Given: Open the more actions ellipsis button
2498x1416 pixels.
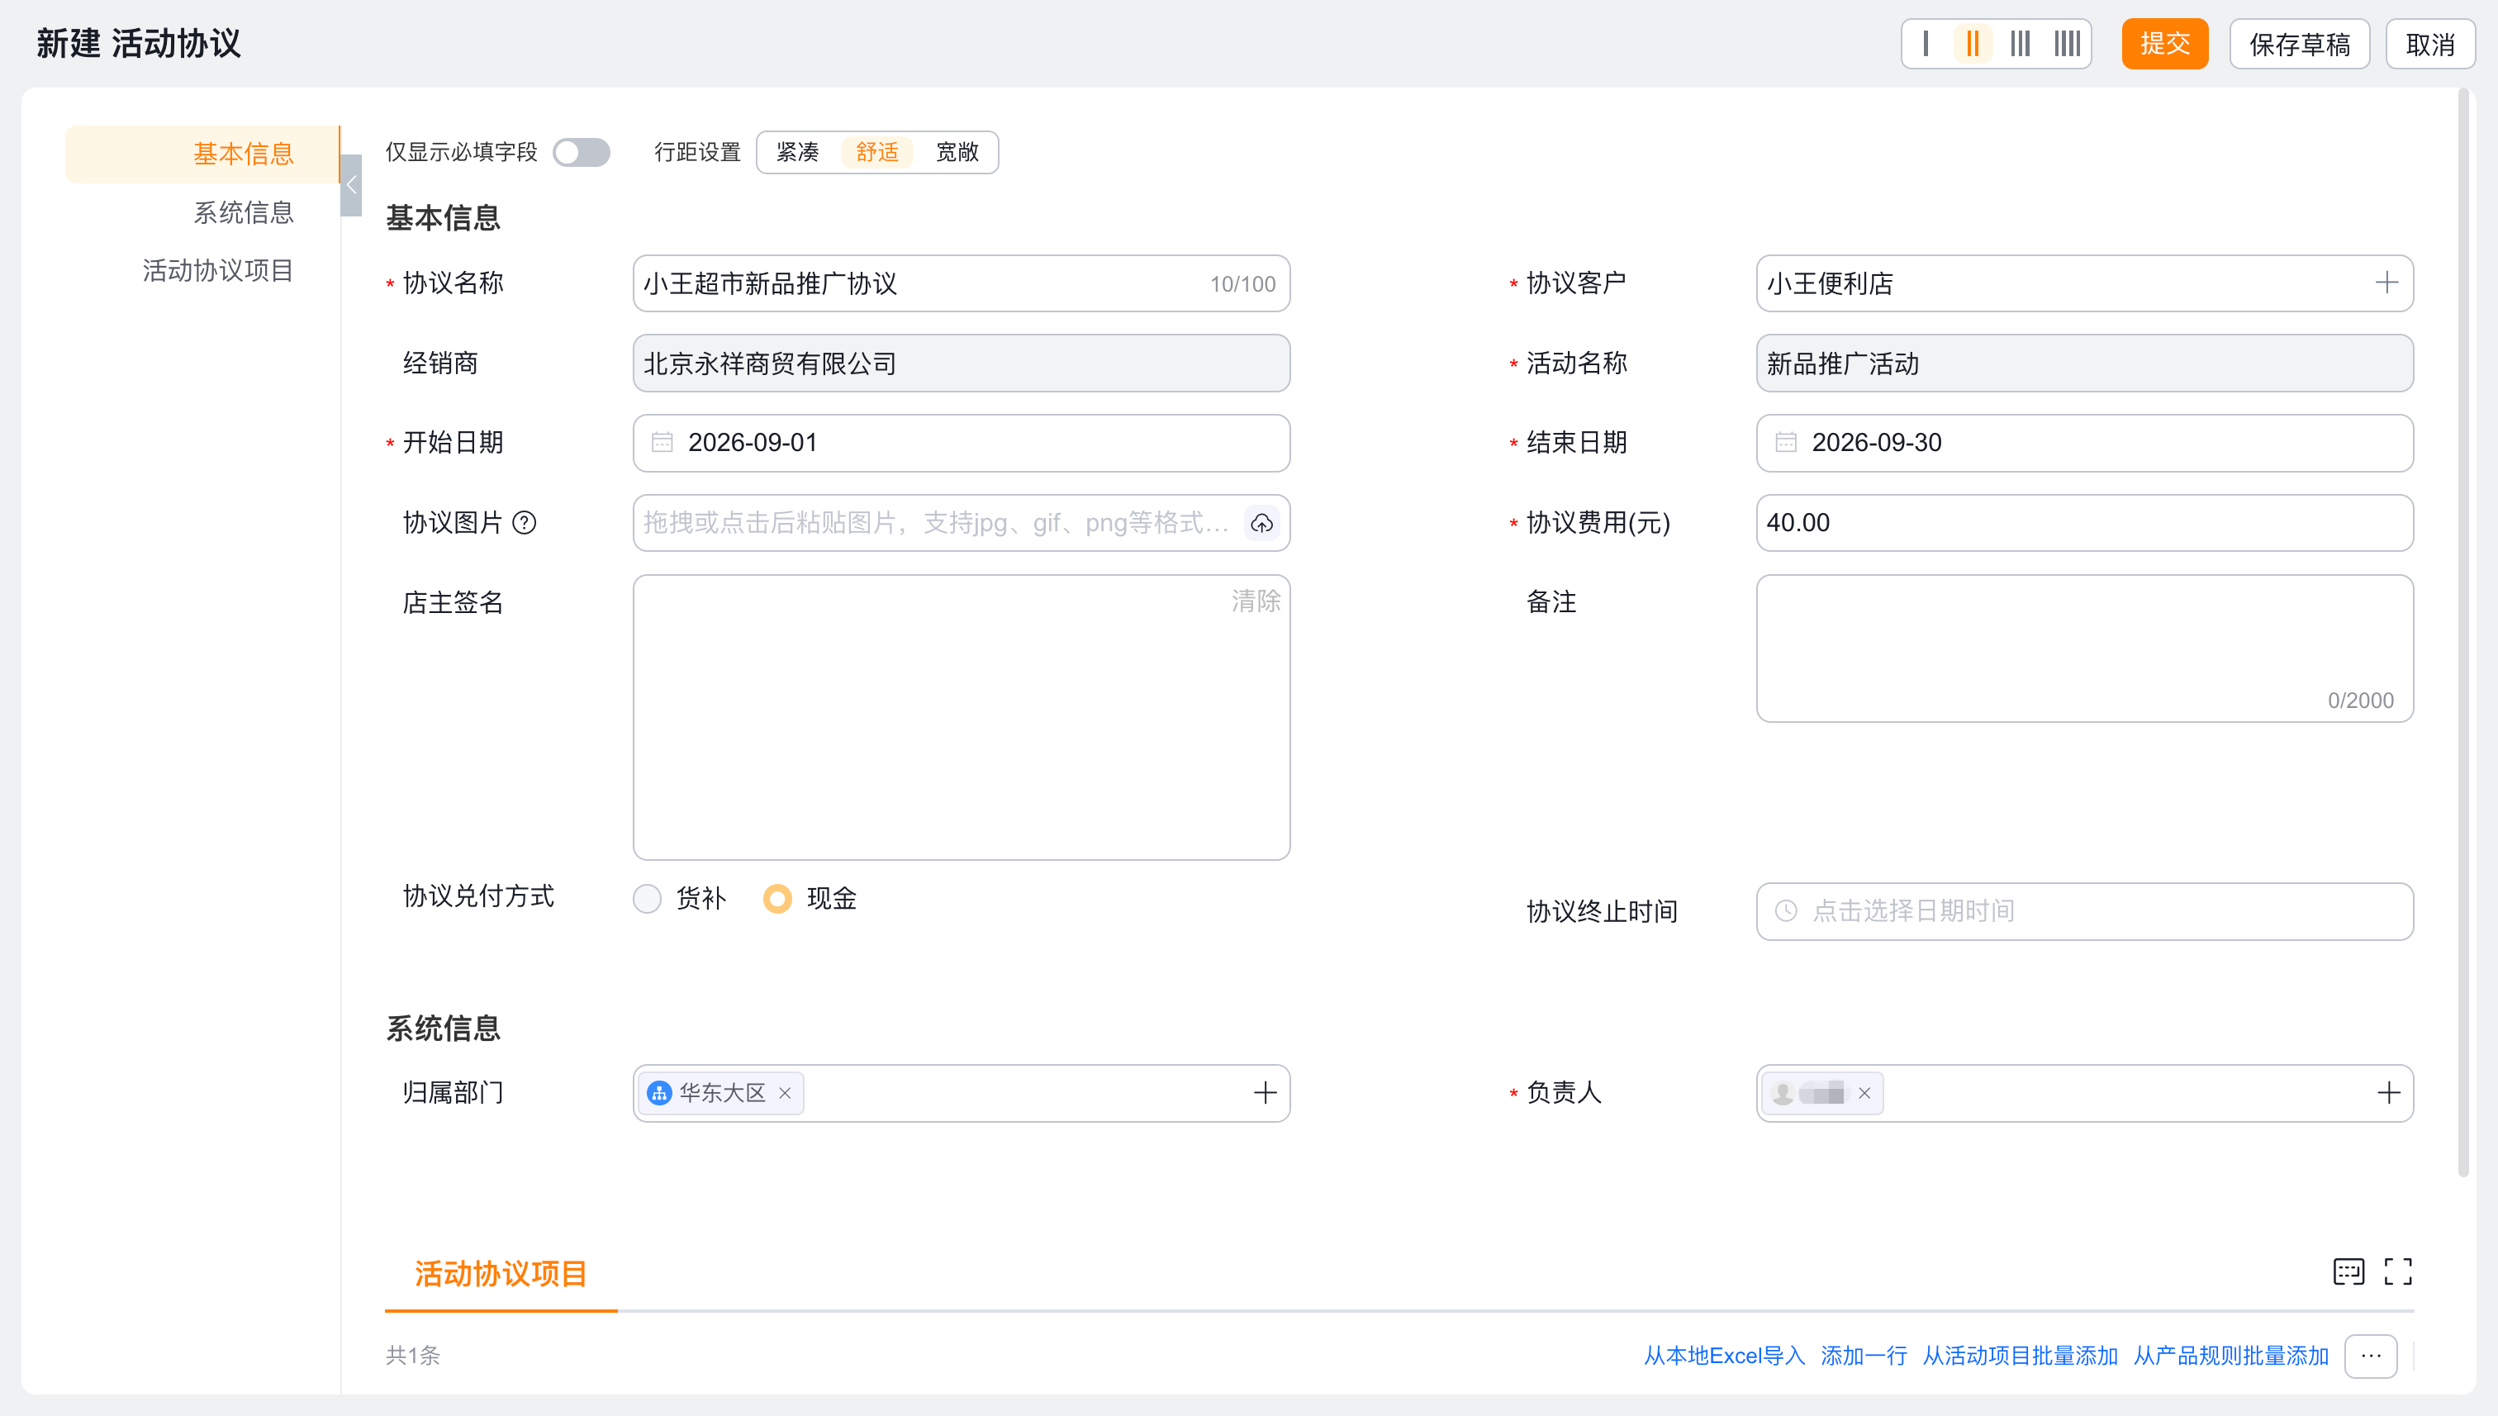Looking at the screenshot, I should (2371, 1356).
